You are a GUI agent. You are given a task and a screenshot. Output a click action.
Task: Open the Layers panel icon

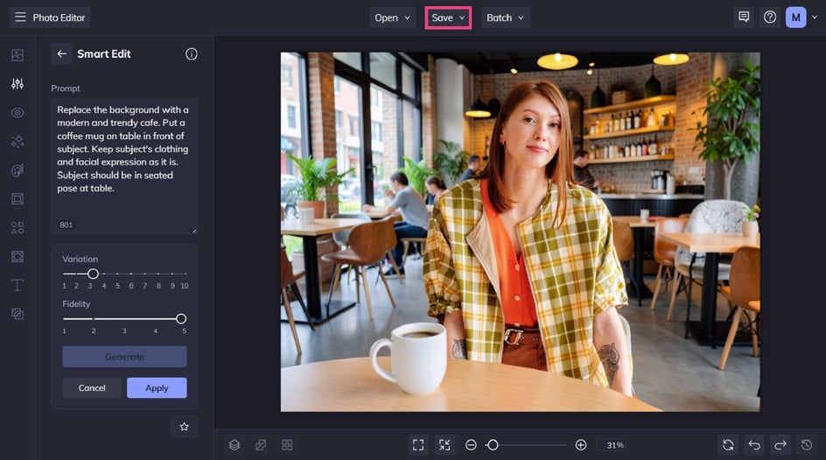(x=234, y=445)
